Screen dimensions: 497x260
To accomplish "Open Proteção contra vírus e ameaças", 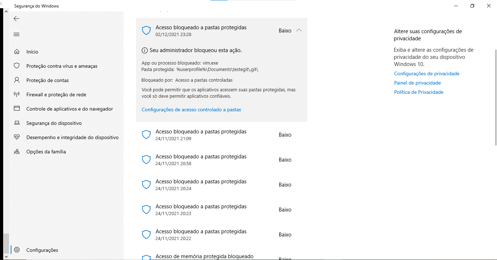I will point(66,66).
